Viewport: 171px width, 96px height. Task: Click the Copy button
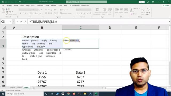(x=9, y=11)
